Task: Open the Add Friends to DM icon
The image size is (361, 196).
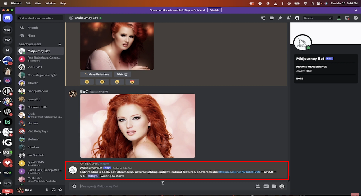Action: tap(289, 18)
